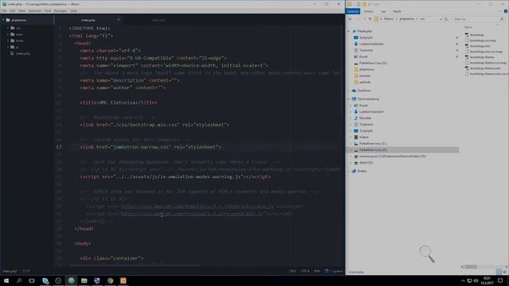Open Chrome from the taskbar
The height and width of the screenshot is (286, 509).
[110, 280]
